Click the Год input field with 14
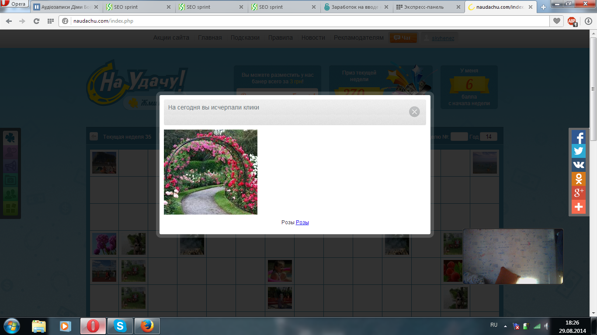This screenshot has height=335, width=597. [x=489, y=137]
